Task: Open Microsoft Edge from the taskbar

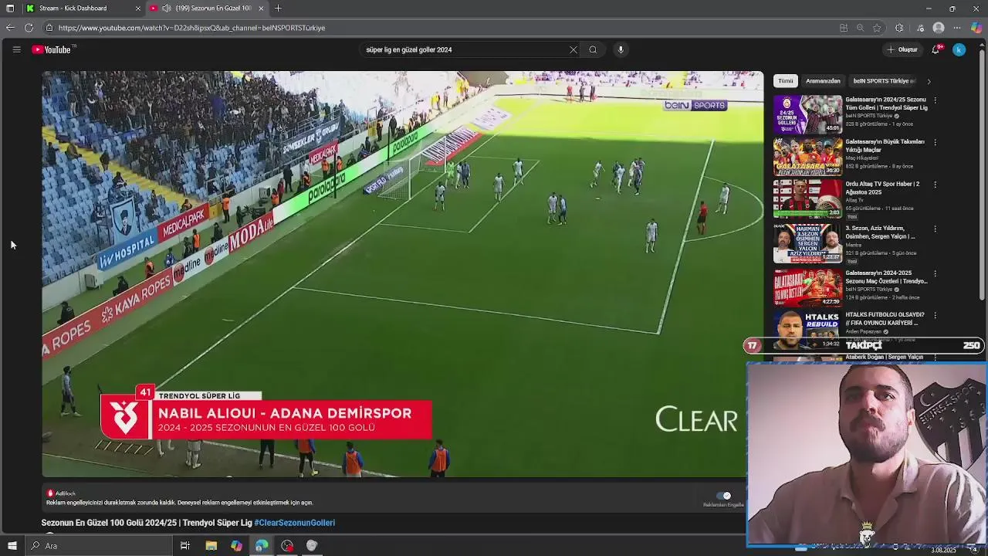Action: (x=262, y=546)
